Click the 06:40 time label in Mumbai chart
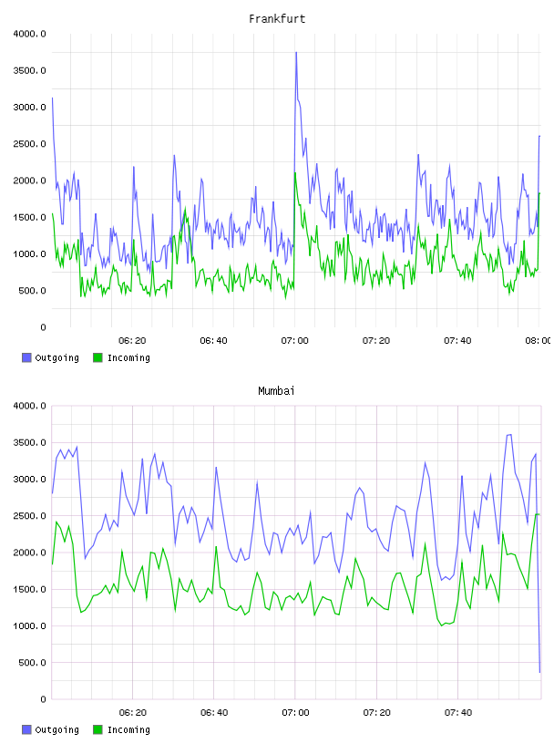 tap(214, 713)
